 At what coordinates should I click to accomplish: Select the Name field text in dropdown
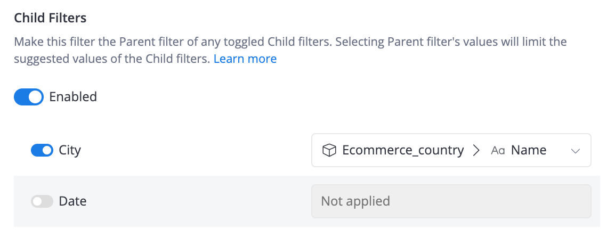(x=528, y=150)
